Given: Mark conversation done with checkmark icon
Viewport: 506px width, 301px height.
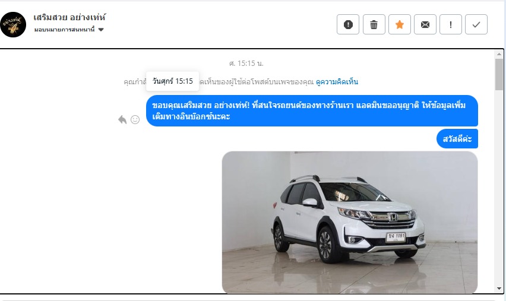Looking at the screenshot, I should pos(476,24).
